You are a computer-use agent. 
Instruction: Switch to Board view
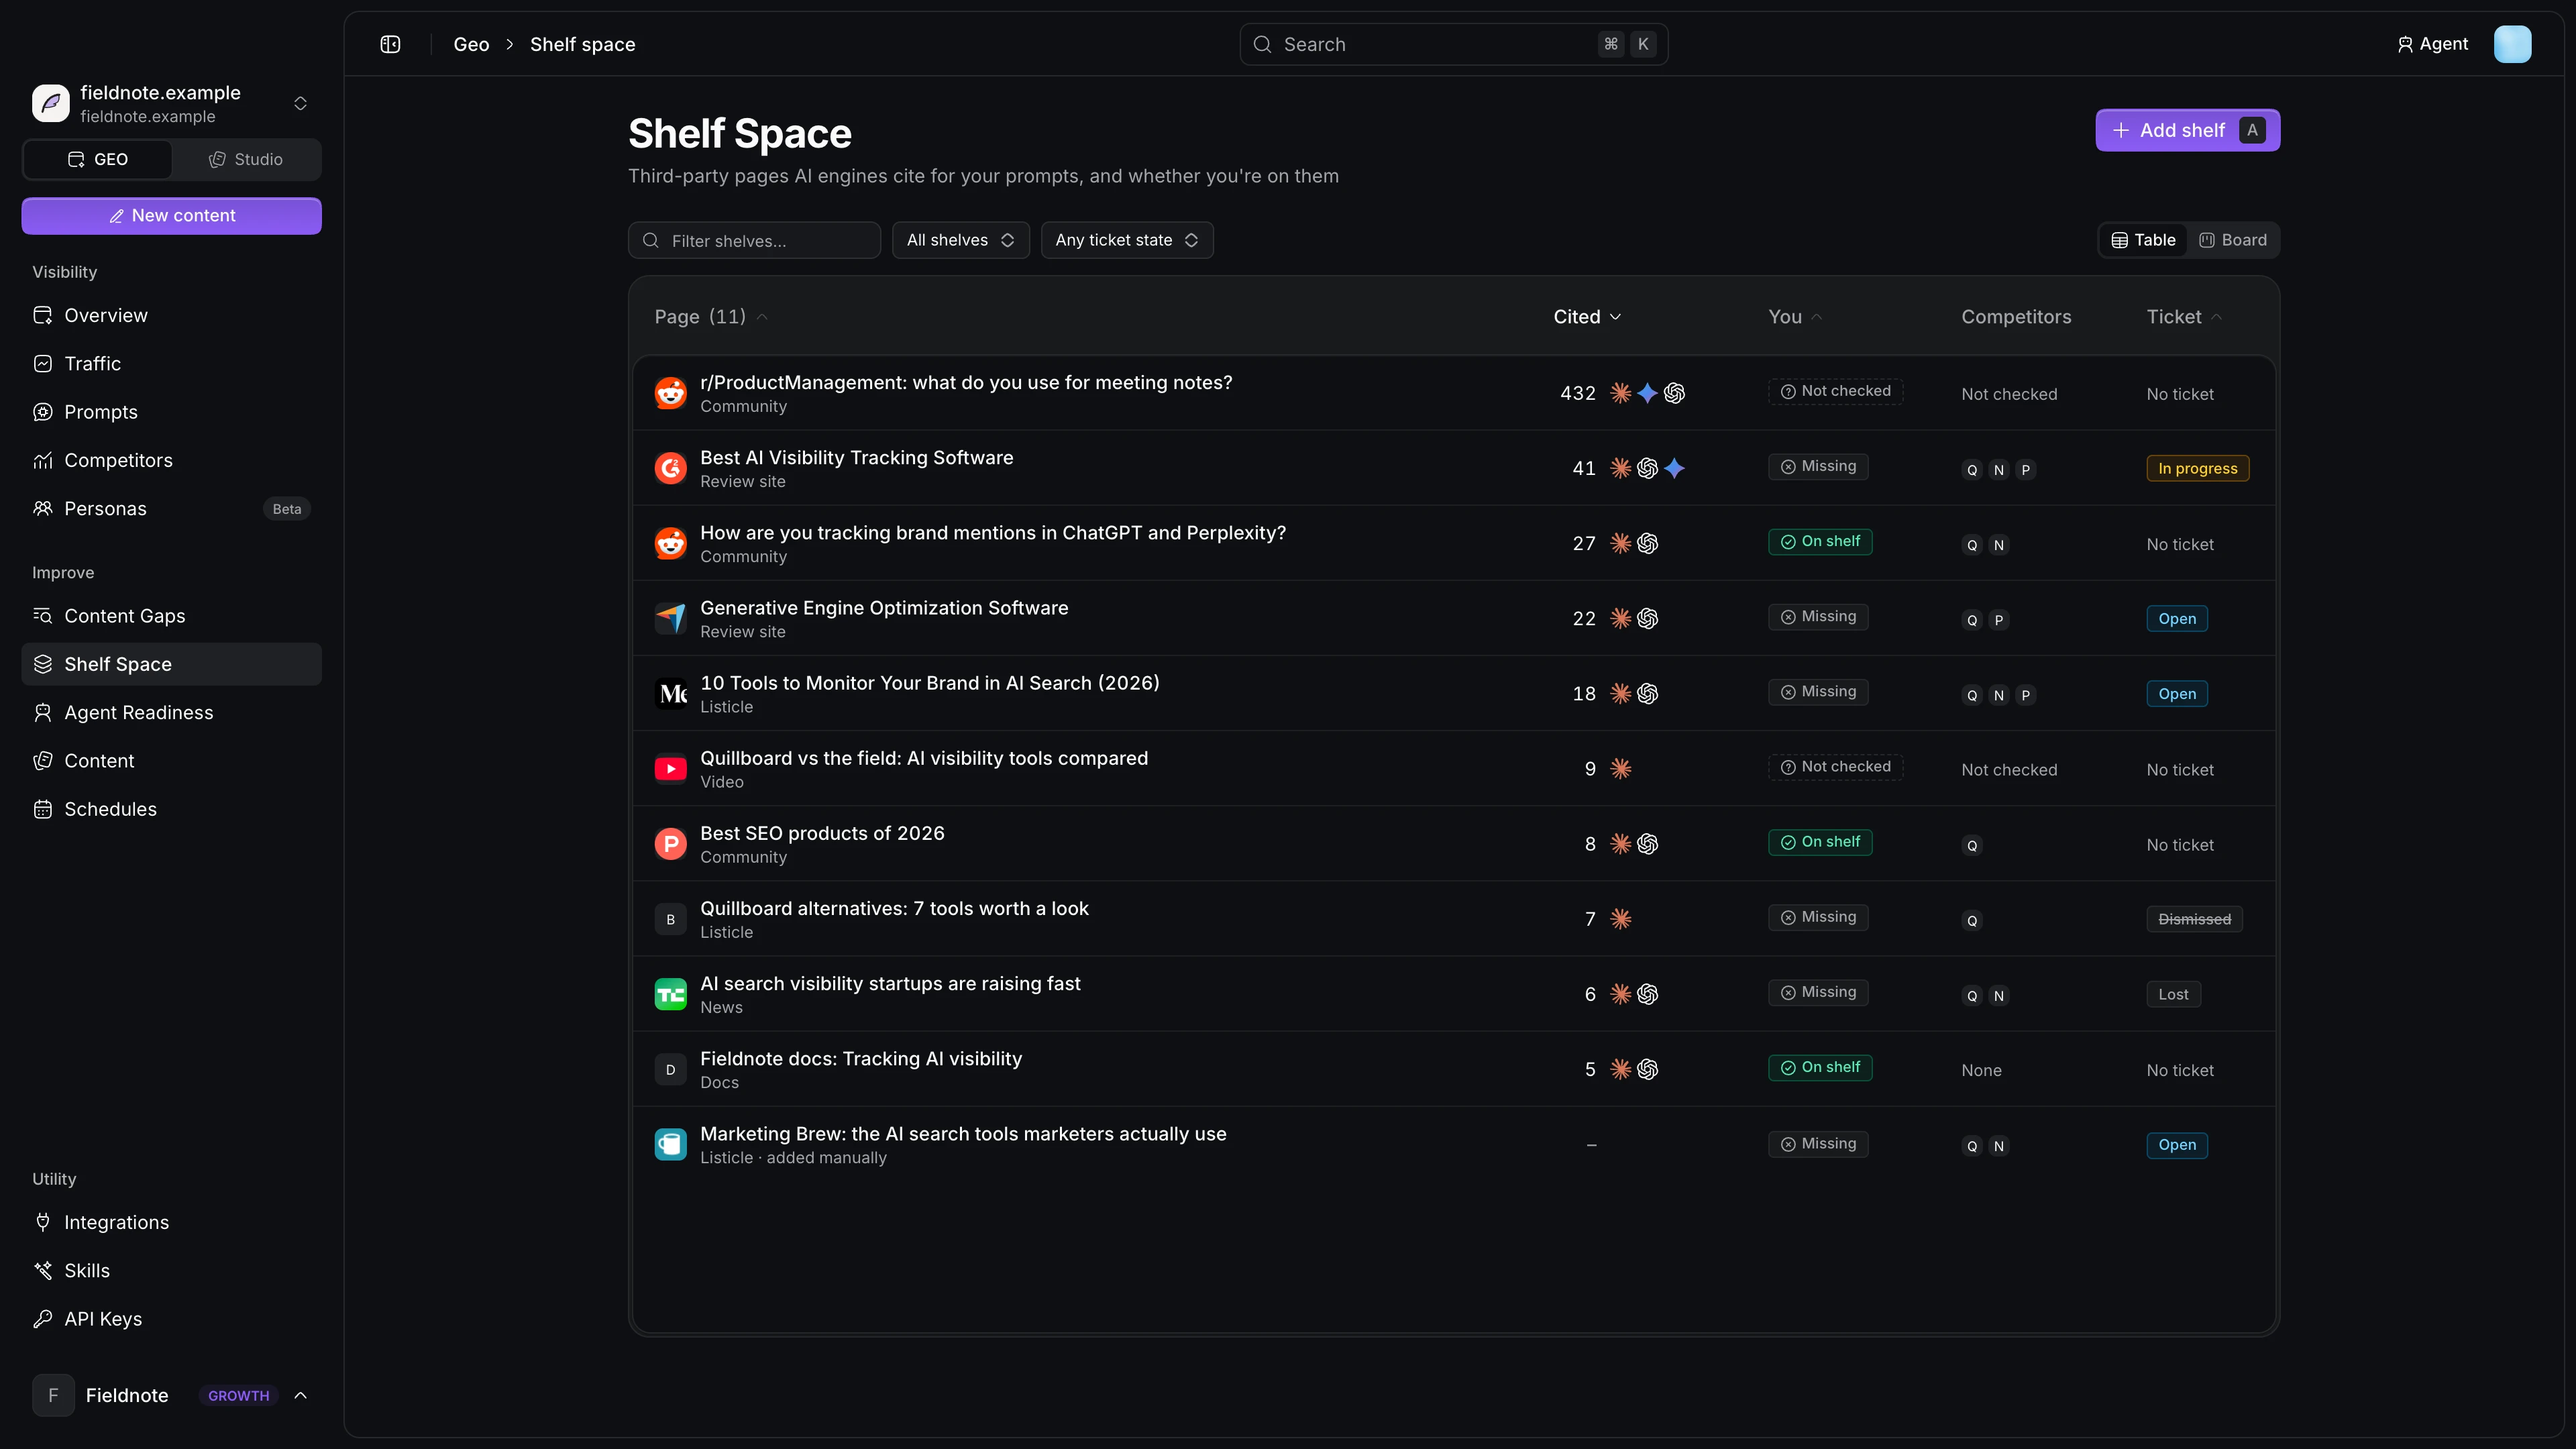(x=2232, y=240)
